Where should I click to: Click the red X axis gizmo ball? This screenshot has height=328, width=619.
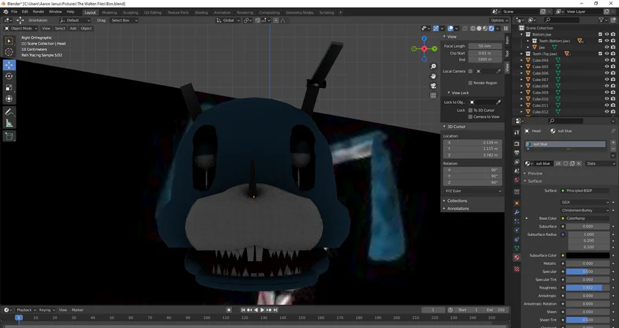tap(424, 49)
